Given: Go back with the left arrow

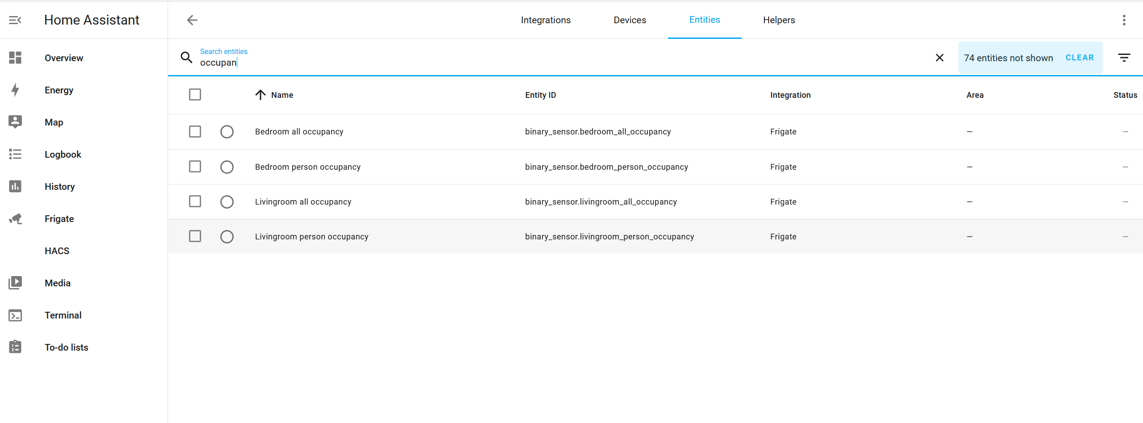Looking at the screenshot, I should (x=192, y=20).
